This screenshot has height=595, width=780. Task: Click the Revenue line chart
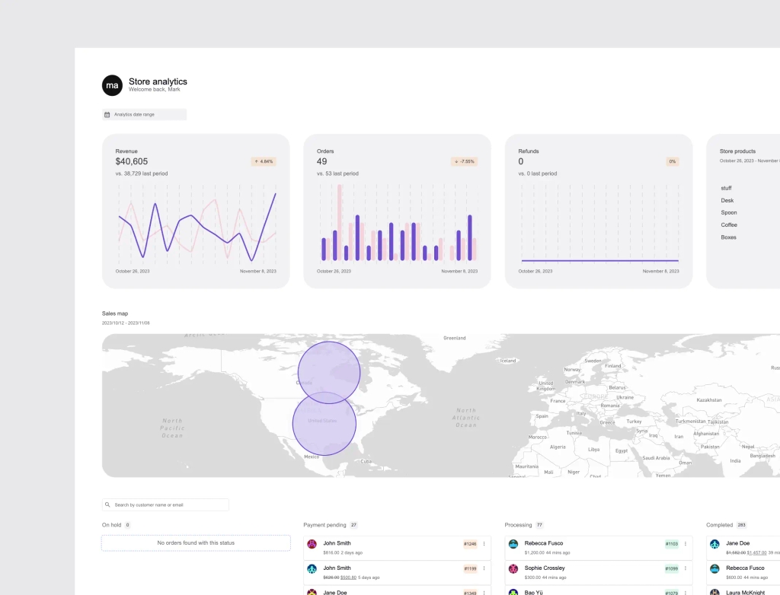197,224
